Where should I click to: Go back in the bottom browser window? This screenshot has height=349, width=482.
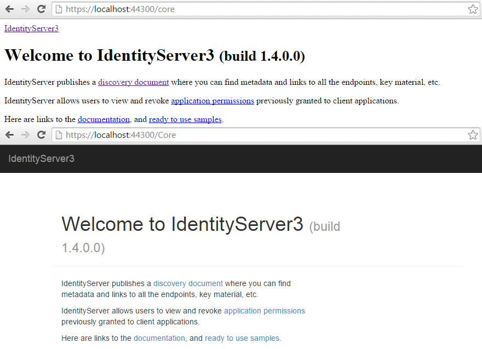pos(10,135)
